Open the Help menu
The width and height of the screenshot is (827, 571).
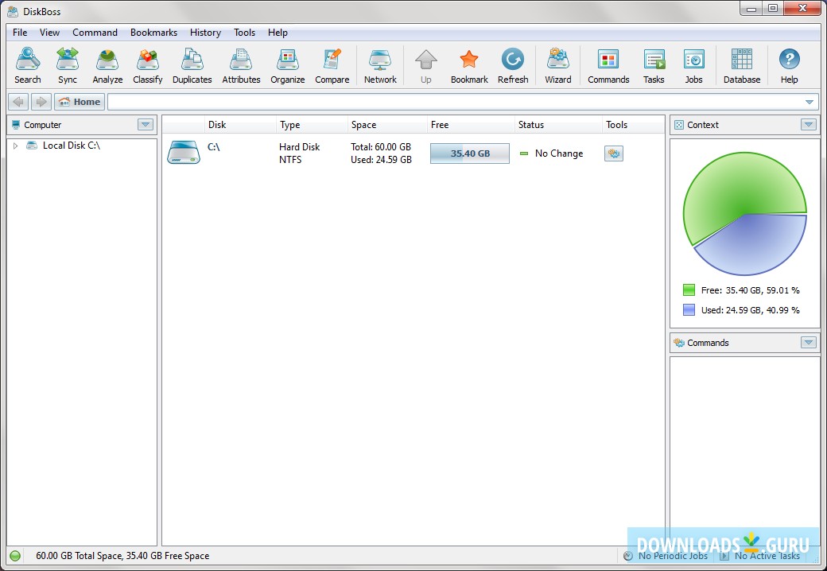[278, 32]
